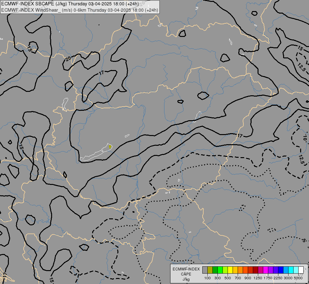Select the pure yellow legend swatch
This screenshot has height=284, width=309.
point(230,270)
